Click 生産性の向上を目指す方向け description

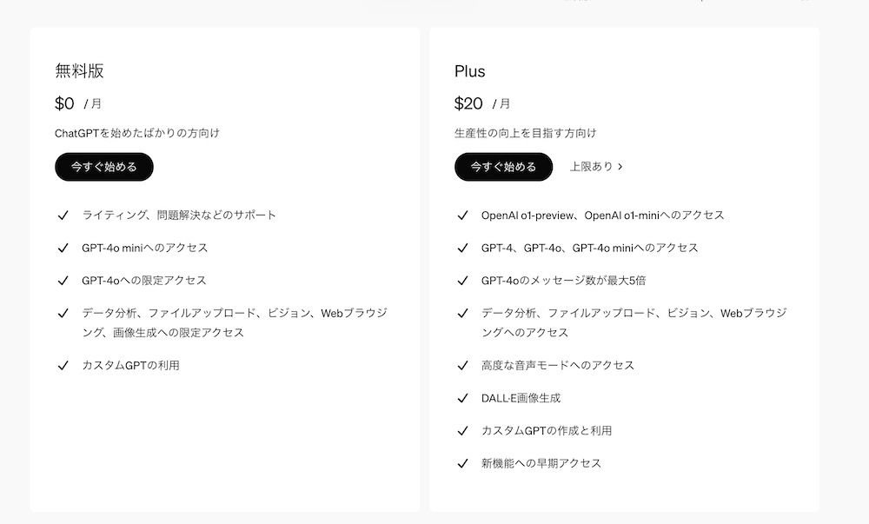[x=526, y=133]
